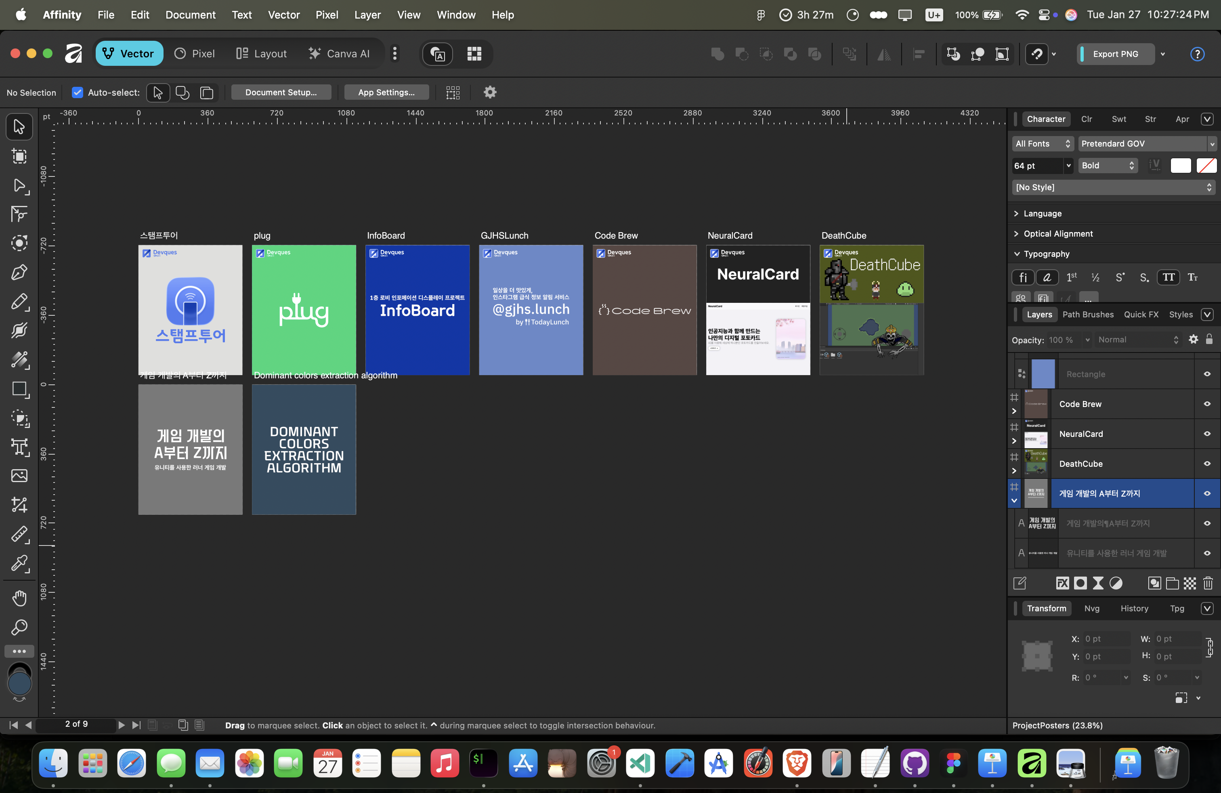Image resolution: width=1221 pixels, height=793 pixels.
Task: Uncheck the Auto-select checkbox
Action: pyautogui.click(x=78, y=92)
